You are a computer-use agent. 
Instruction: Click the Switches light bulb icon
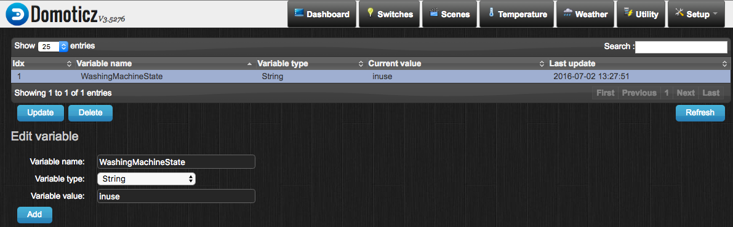point(371,13)
